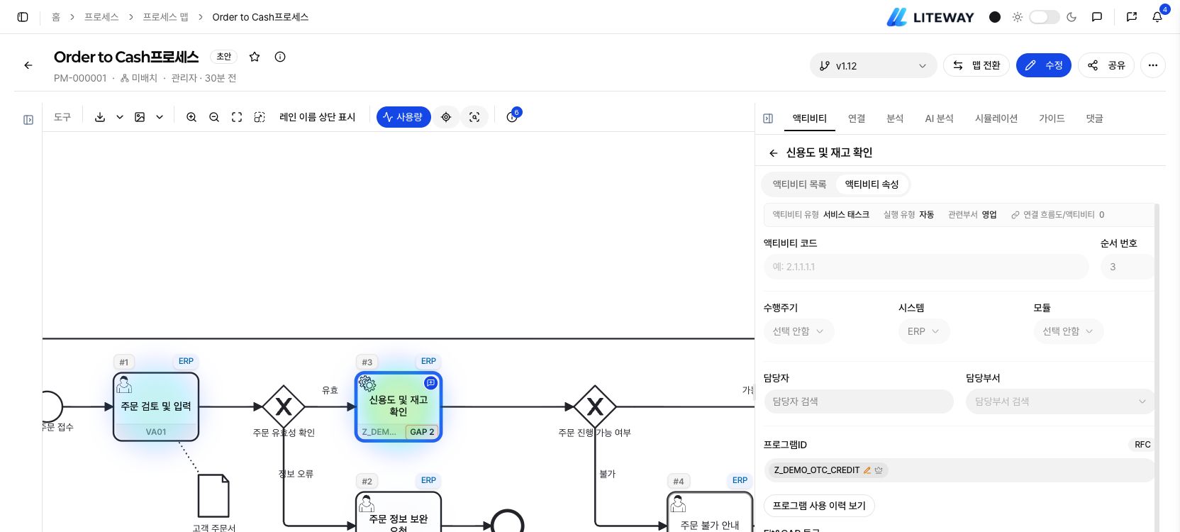Expand the image export options chevron
The height and width of the screenshot is (532, 1180).
[160, 117]
